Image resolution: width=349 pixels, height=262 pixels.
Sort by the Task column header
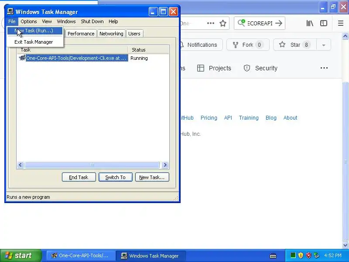(x=72, y=50)
